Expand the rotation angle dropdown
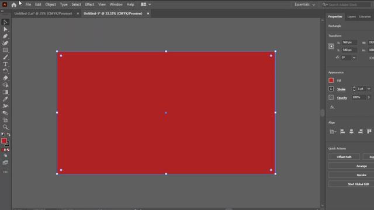This screenshot has width=374, height=210. point(354,58)
